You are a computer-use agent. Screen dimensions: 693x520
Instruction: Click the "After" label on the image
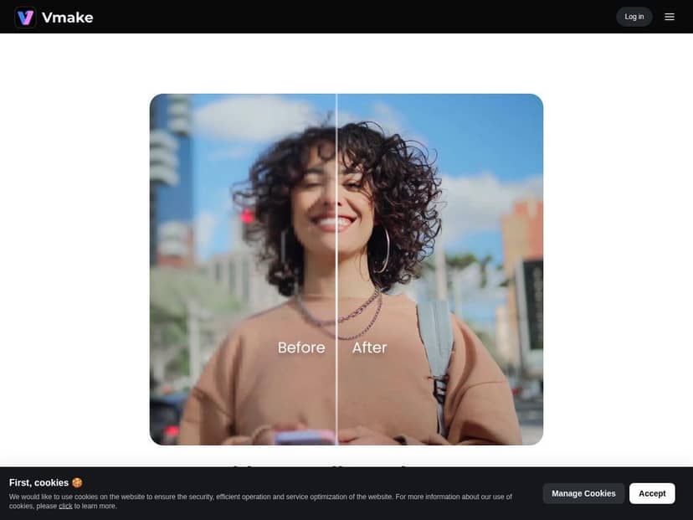click(369, 348)
